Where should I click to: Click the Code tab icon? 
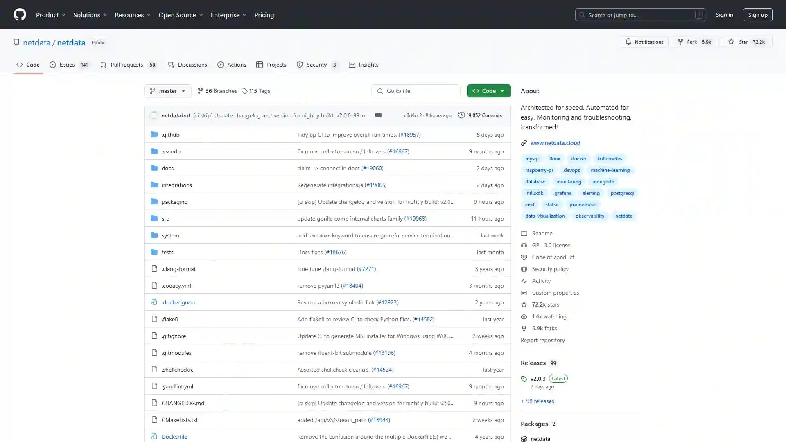click(x=19, y=64)
